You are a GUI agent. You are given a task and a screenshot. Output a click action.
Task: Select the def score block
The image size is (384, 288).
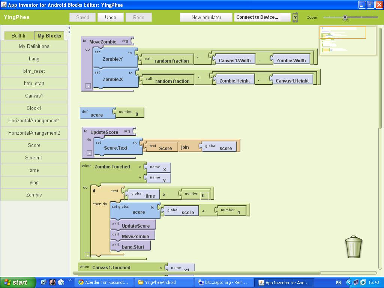click(x=97, y=113)
